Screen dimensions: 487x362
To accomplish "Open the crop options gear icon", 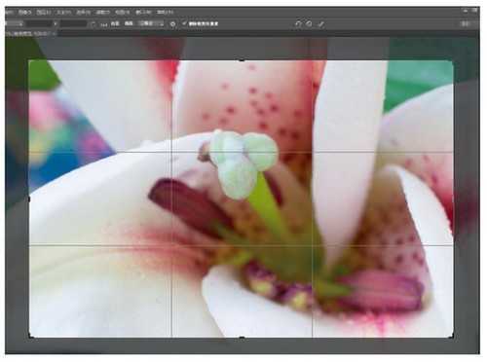I will coord(172,24).
